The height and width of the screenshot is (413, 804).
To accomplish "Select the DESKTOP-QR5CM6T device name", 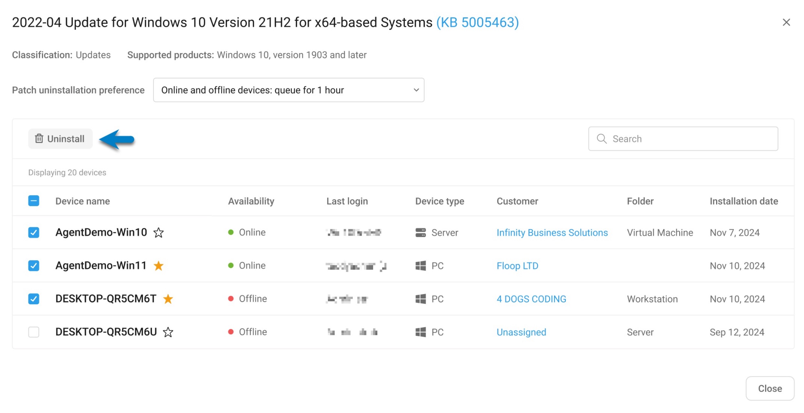I will pos(106,299).
